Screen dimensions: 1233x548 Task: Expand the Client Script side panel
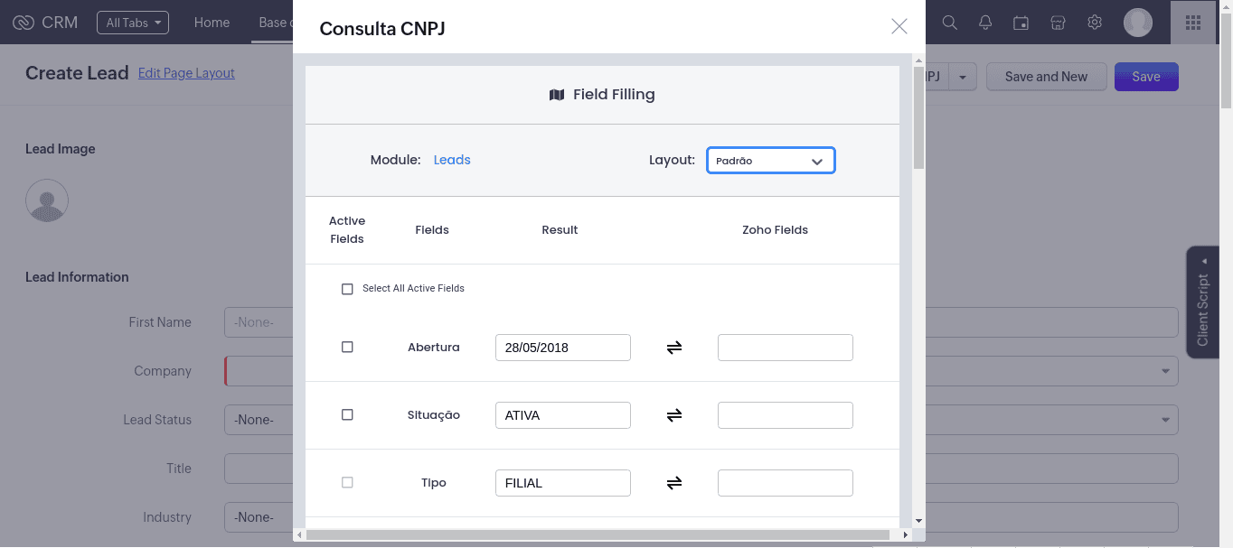pyautogui.click(x=1202, y=302)
